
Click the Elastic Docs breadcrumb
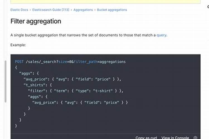click(x=19, y=10)
